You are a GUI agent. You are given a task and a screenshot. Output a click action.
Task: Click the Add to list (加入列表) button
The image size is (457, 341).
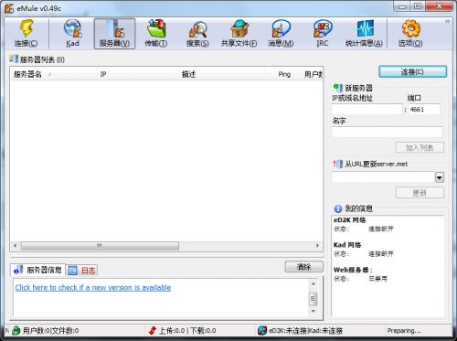420,148
